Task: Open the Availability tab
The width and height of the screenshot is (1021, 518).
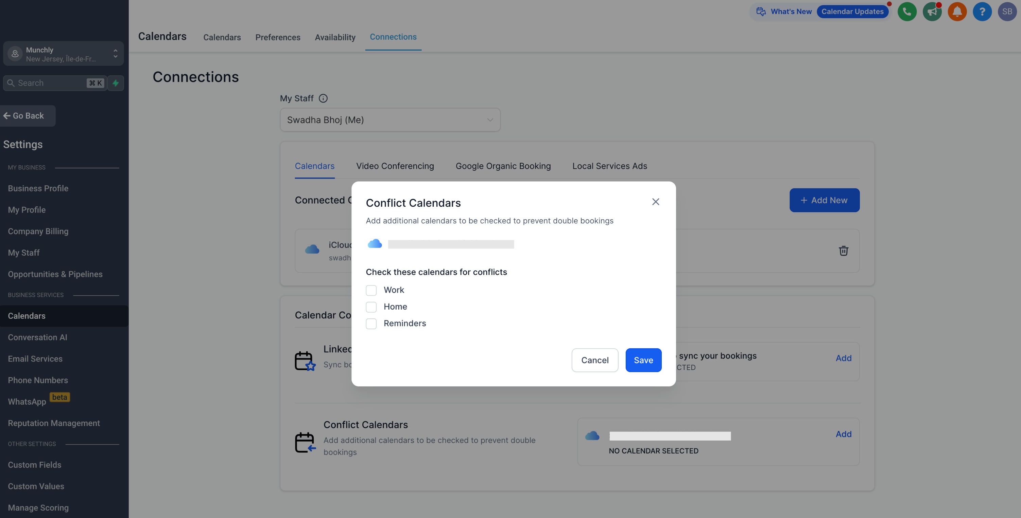Action: coord(335,37)
